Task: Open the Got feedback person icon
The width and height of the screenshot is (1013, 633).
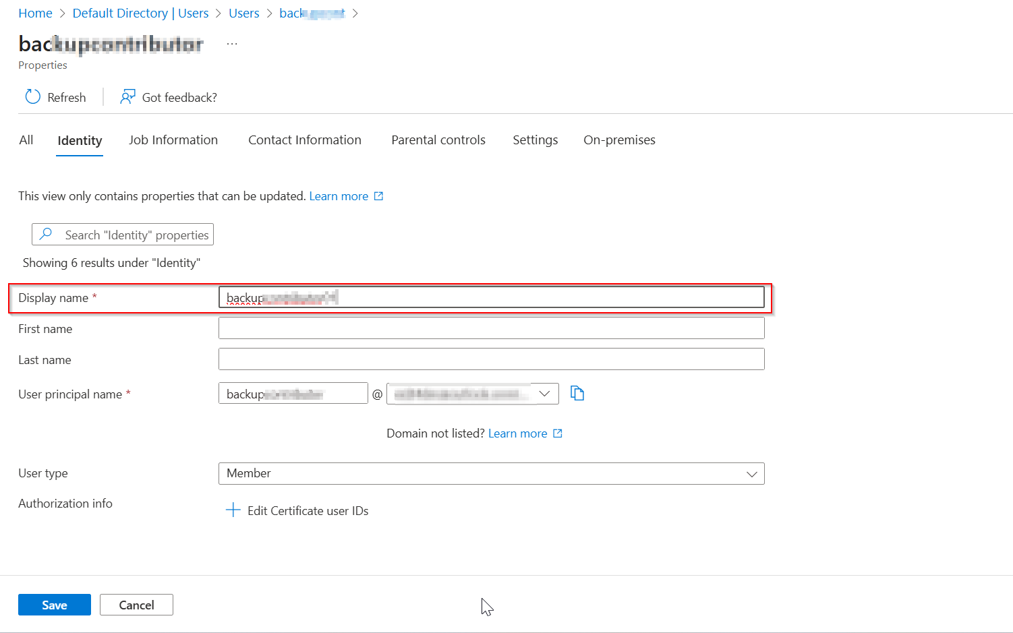Action: [x=127, y=96]
